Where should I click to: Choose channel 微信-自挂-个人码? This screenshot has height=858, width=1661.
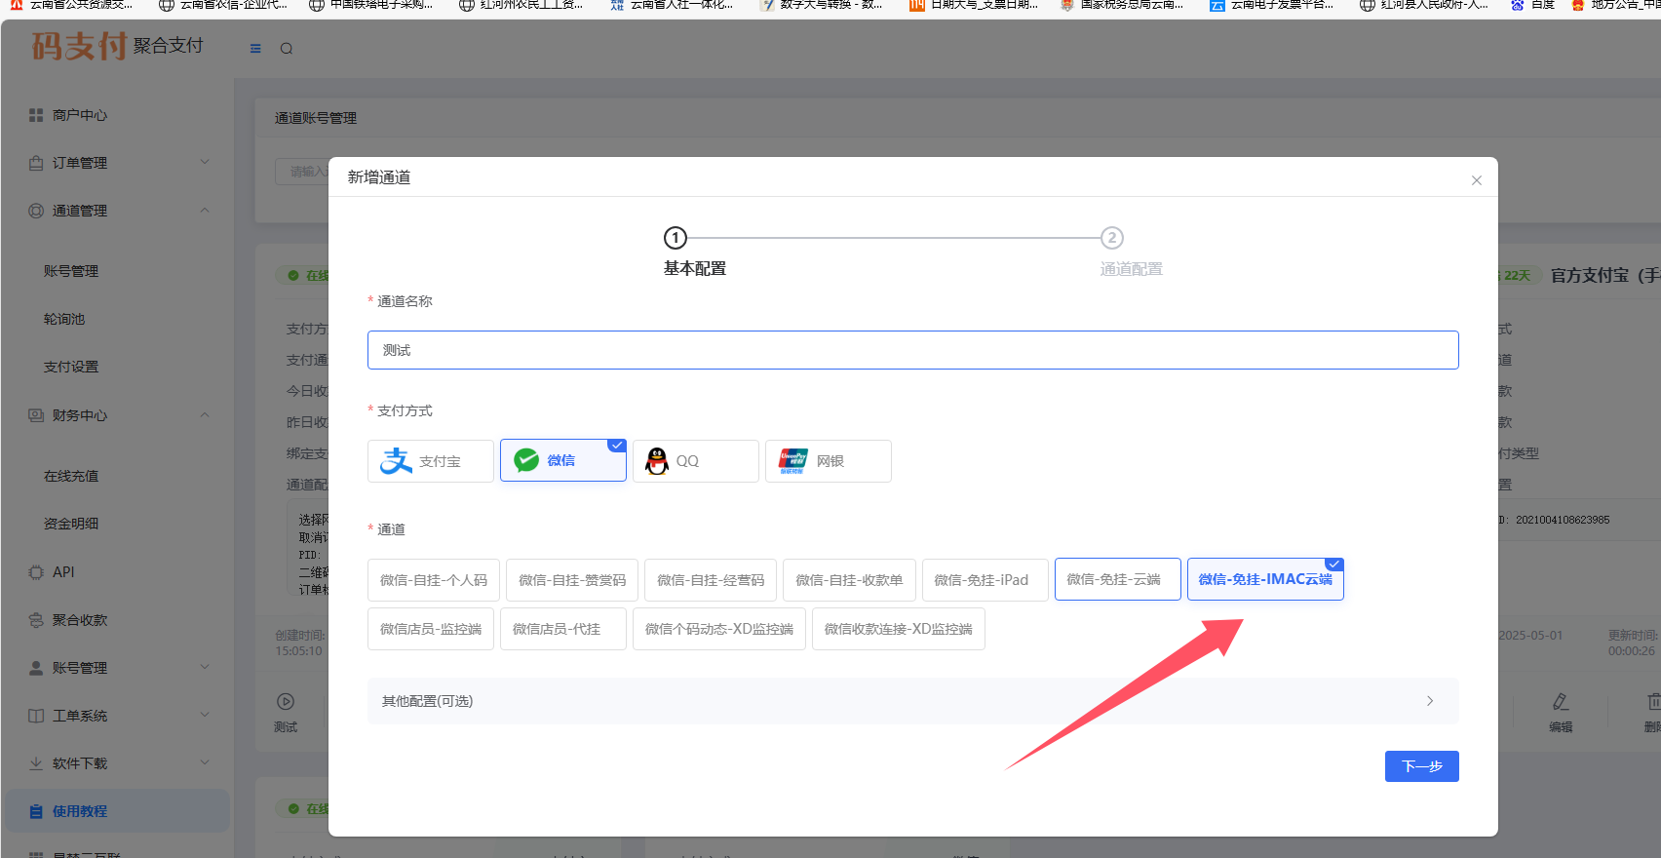coord(434,580)
